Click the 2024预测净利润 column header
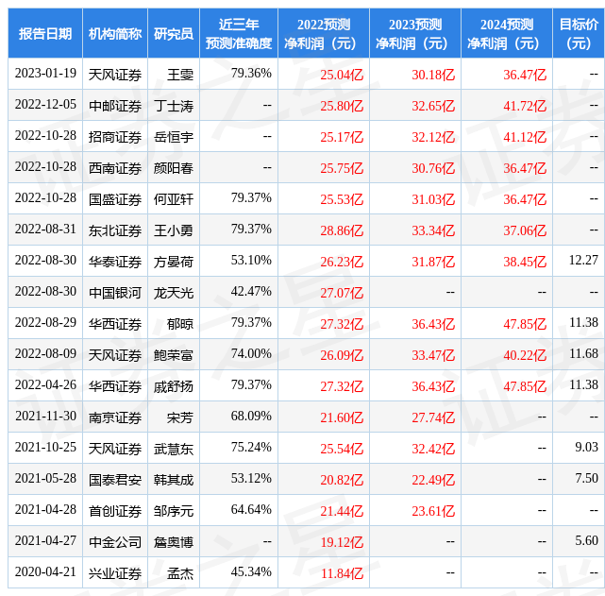Viewport: 605px width, 596px height. (x=507, y=34)
